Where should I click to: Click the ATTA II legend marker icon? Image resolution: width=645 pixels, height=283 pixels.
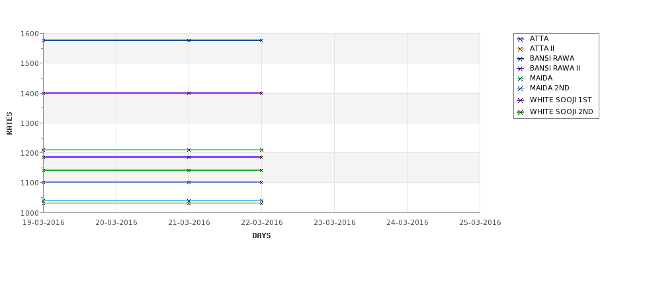[521, 49]
